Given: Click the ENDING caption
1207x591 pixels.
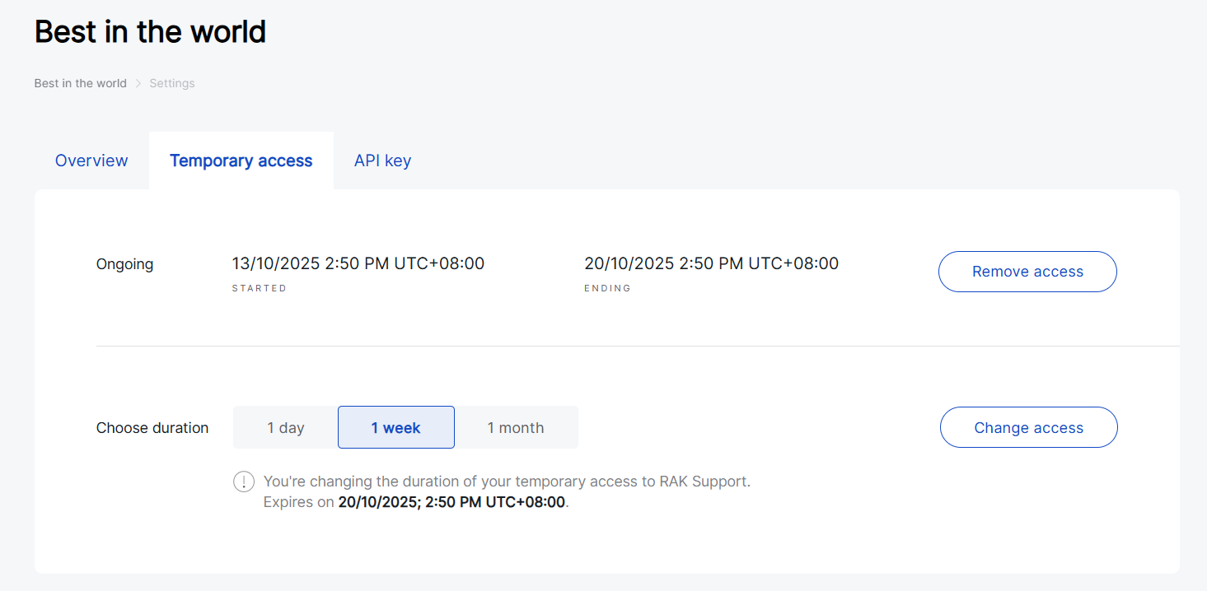Looking at the screenshot, I should tap(608, 289).
